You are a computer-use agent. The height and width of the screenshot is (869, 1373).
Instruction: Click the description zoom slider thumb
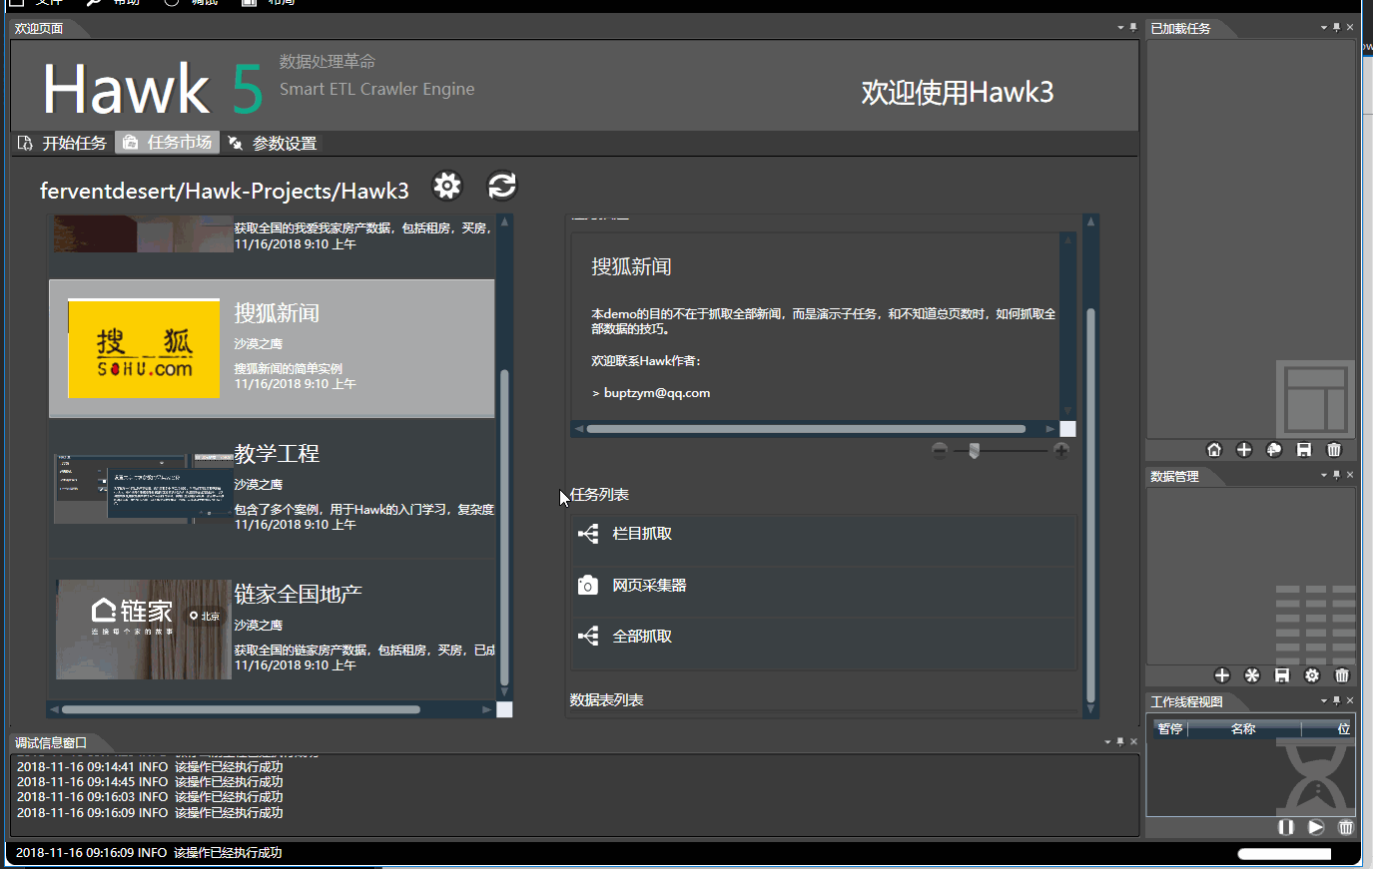[974, 450]
